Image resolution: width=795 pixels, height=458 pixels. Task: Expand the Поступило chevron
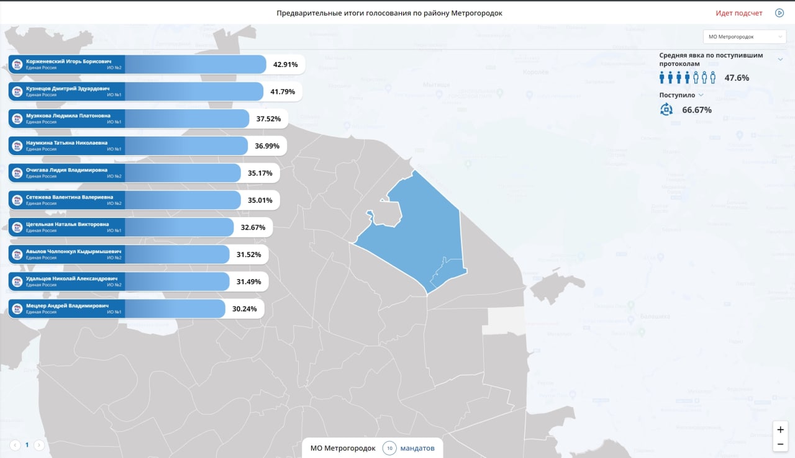701,95
